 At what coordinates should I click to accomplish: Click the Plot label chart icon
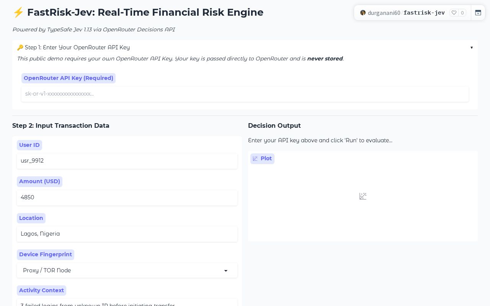pos(255,159)
